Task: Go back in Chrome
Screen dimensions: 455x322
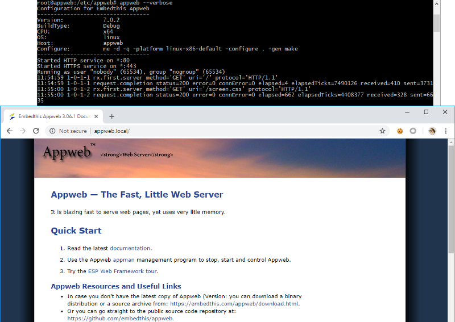Action: tap(10, 131)
